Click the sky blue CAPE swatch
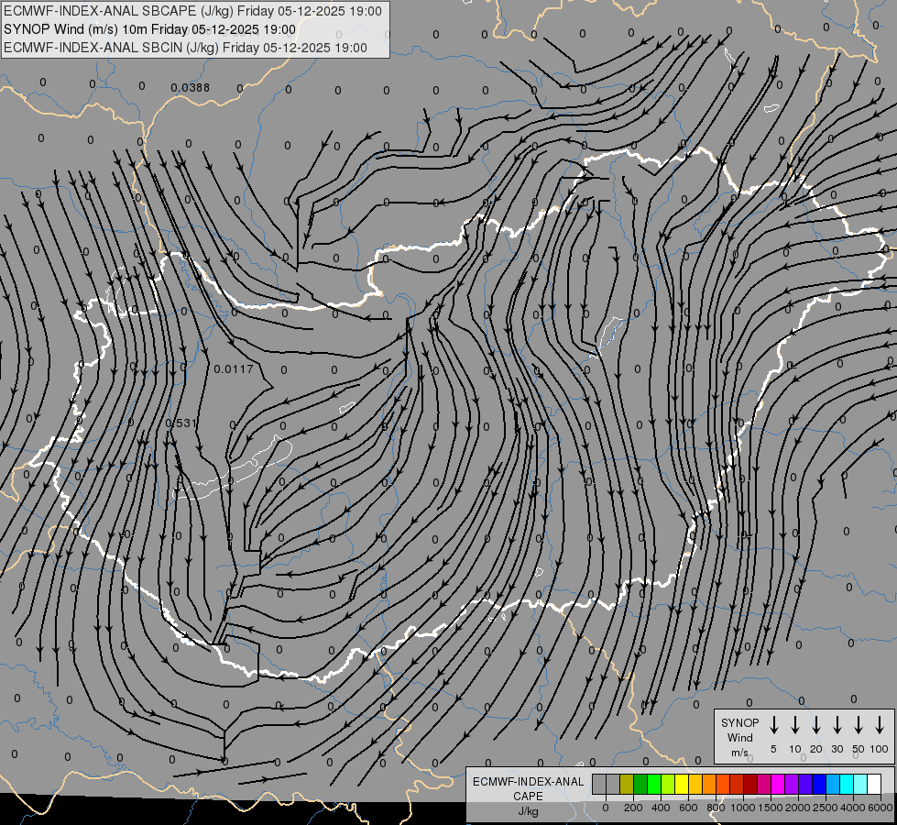 (833, 784)
